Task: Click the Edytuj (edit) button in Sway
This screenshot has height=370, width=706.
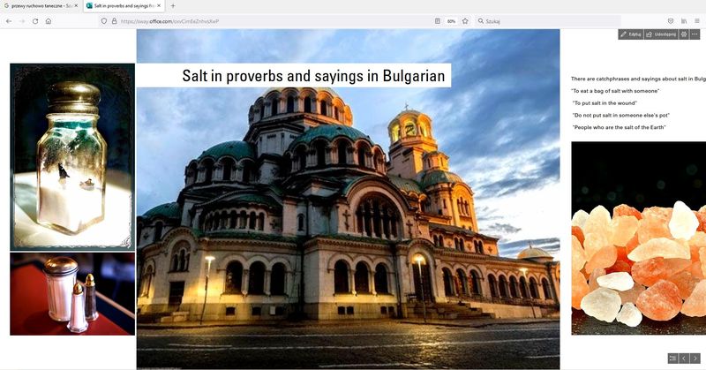Action: 630,34
